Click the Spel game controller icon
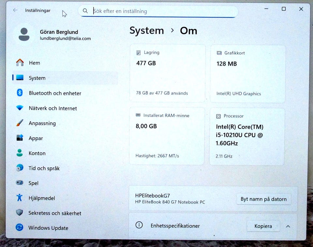The height and width of the screenshot is (247, 313). coord(20,183)
